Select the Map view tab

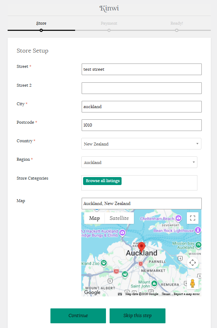[94, 218]
